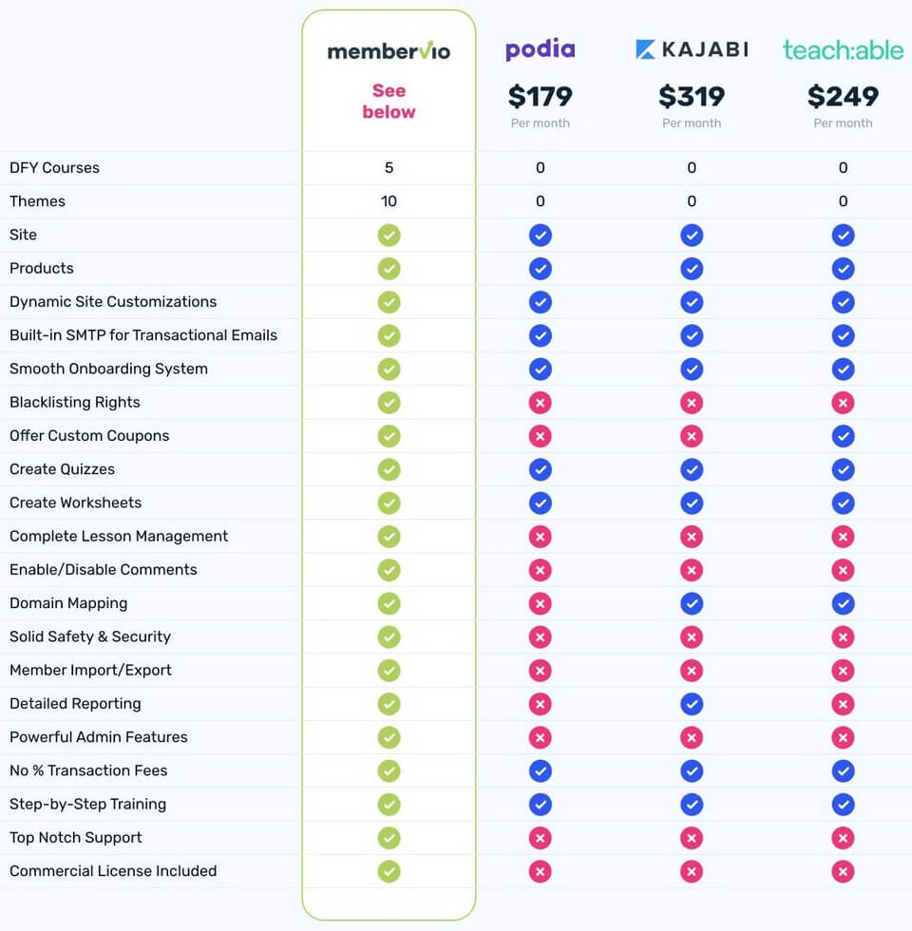912x931 pixels.
Task: Click teachable blue check for Offer Custom Coupons
Action: (844, 436)
